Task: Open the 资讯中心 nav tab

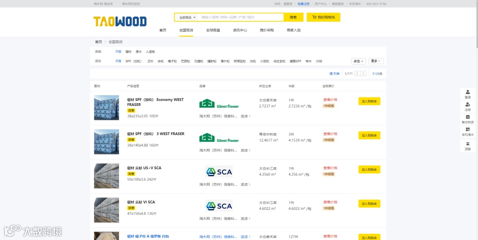Action: coord(239,30)
